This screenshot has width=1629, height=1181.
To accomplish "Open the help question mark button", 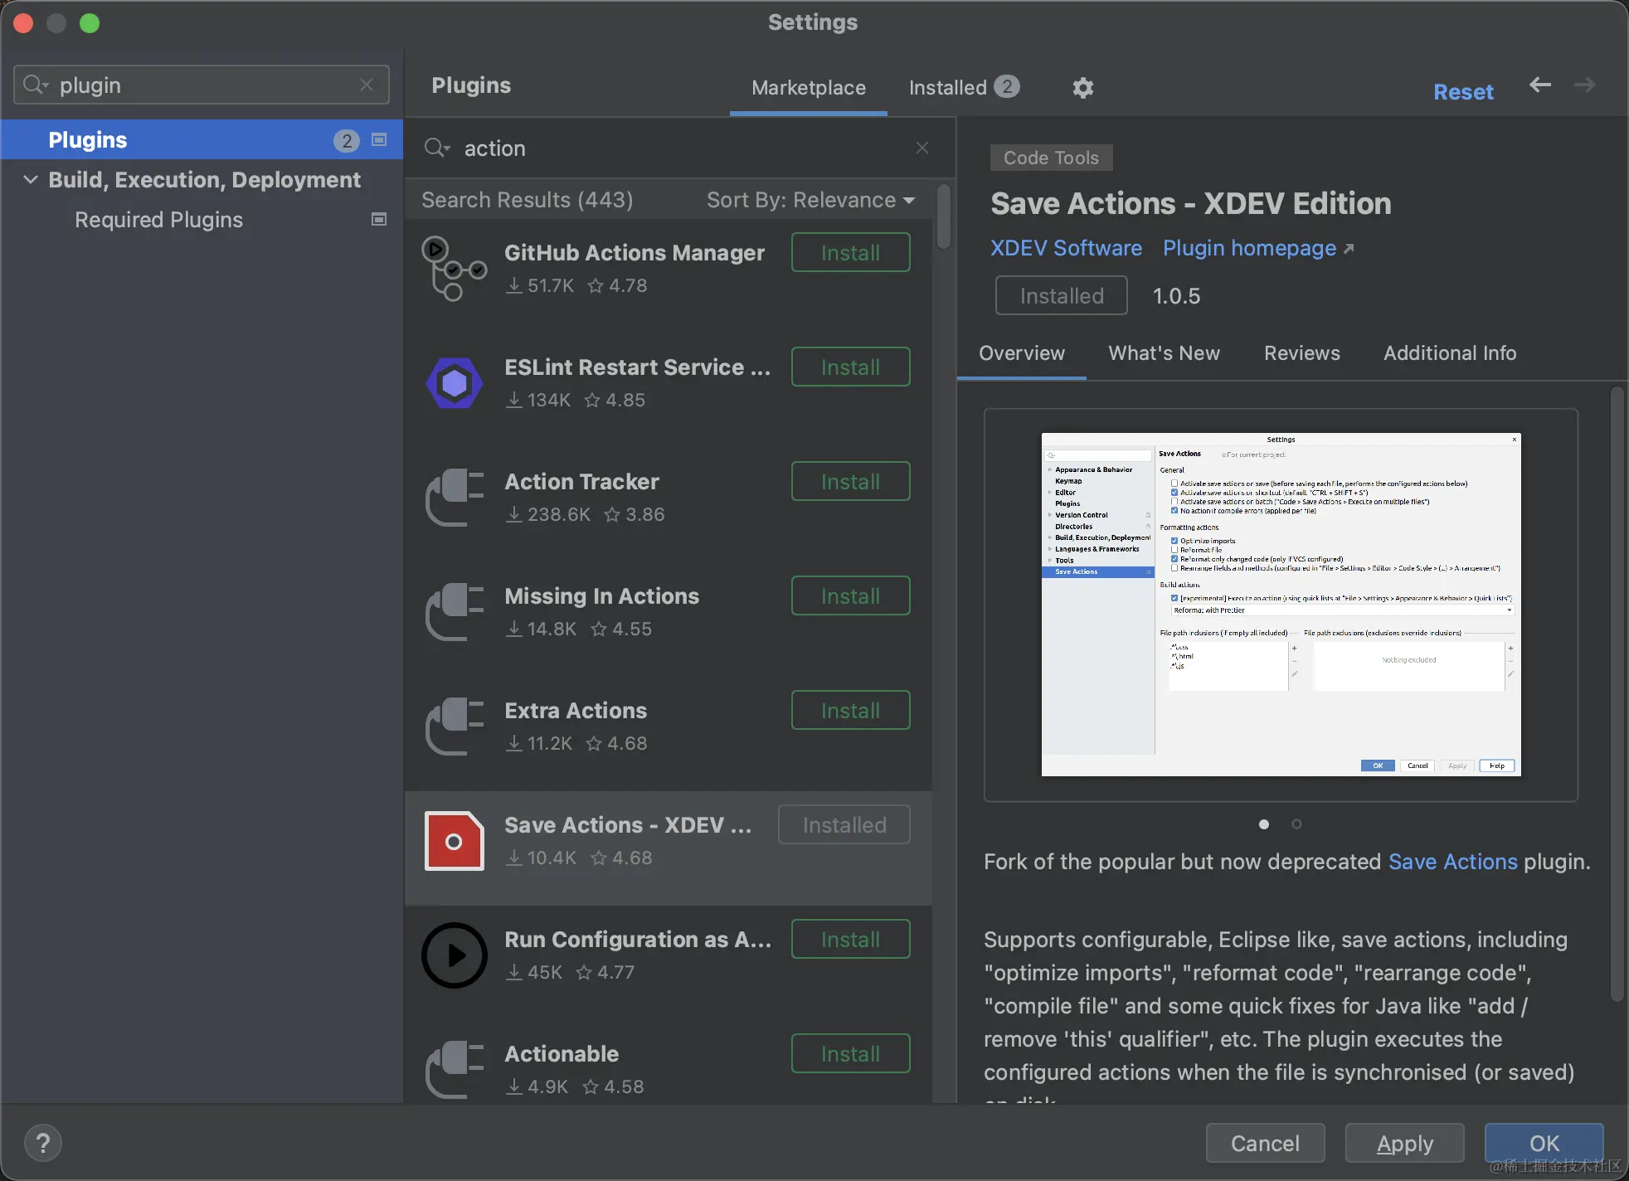I will (43, 1144).
